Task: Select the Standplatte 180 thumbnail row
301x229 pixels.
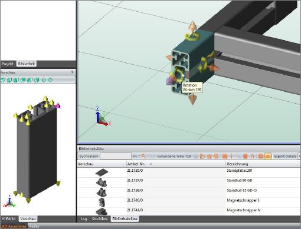Action: coord(188,172)
